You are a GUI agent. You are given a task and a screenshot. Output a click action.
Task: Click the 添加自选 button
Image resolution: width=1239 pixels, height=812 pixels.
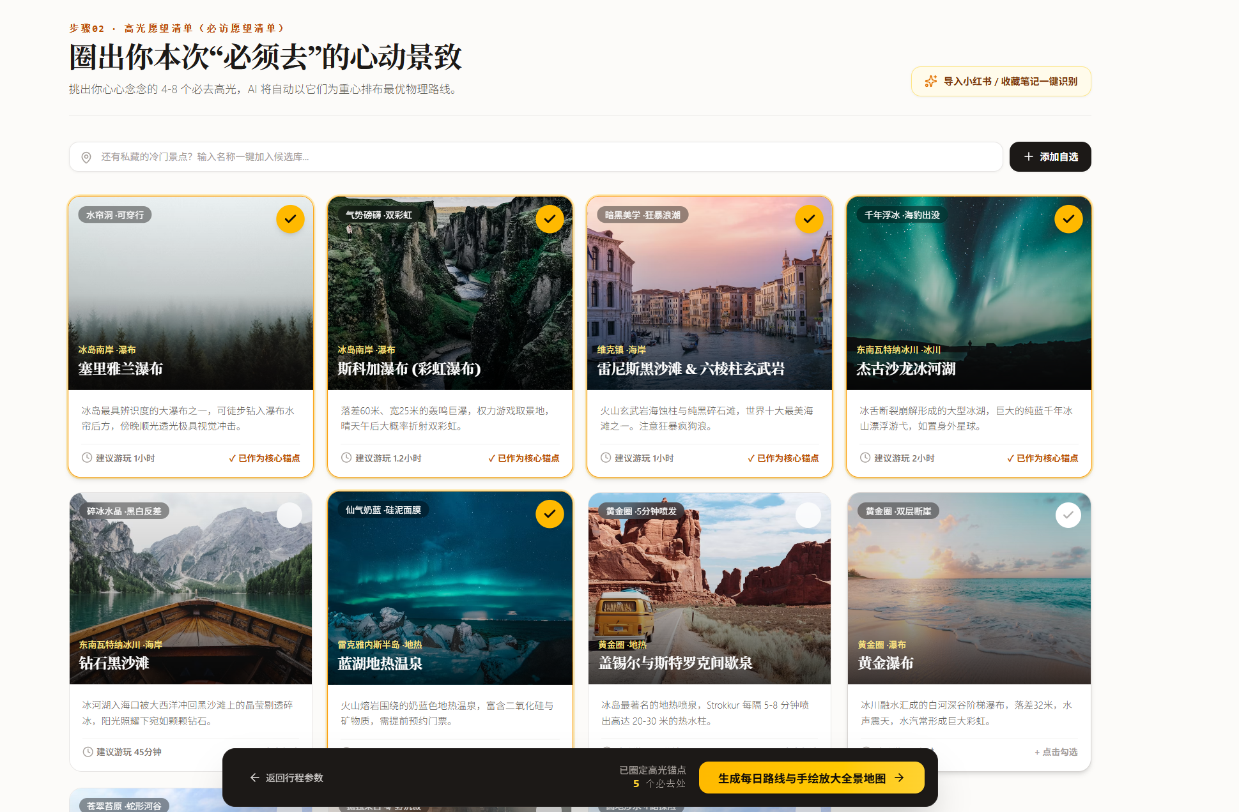click(1050, 156)
